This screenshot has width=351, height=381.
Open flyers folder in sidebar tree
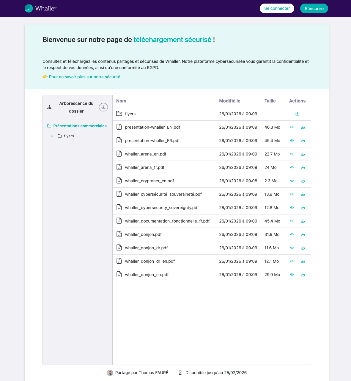(69, 136)
